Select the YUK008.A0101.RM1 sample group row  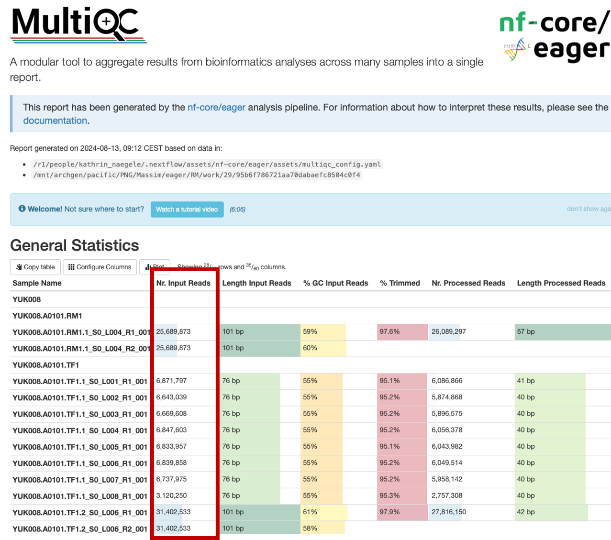pos(47,316)
